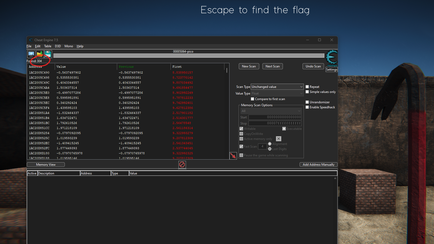Start a New Scan
The width and height of the screenshot is (434, 244).
click(x=249, y=66)
